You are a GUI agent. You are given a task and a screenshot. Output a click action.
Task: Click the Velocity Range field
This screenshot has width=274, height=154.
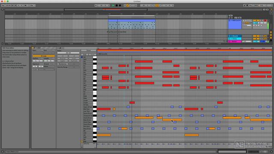point(74,67)
